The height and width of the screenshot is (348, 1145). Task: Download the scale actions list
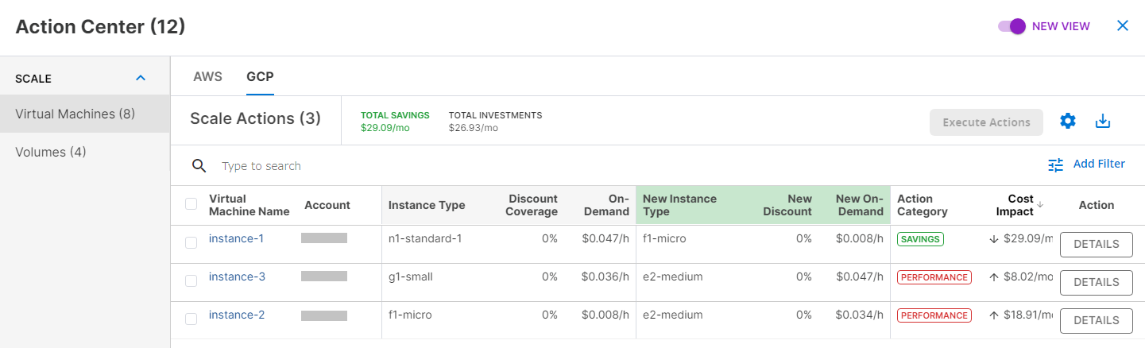[x=1102, y=122]
